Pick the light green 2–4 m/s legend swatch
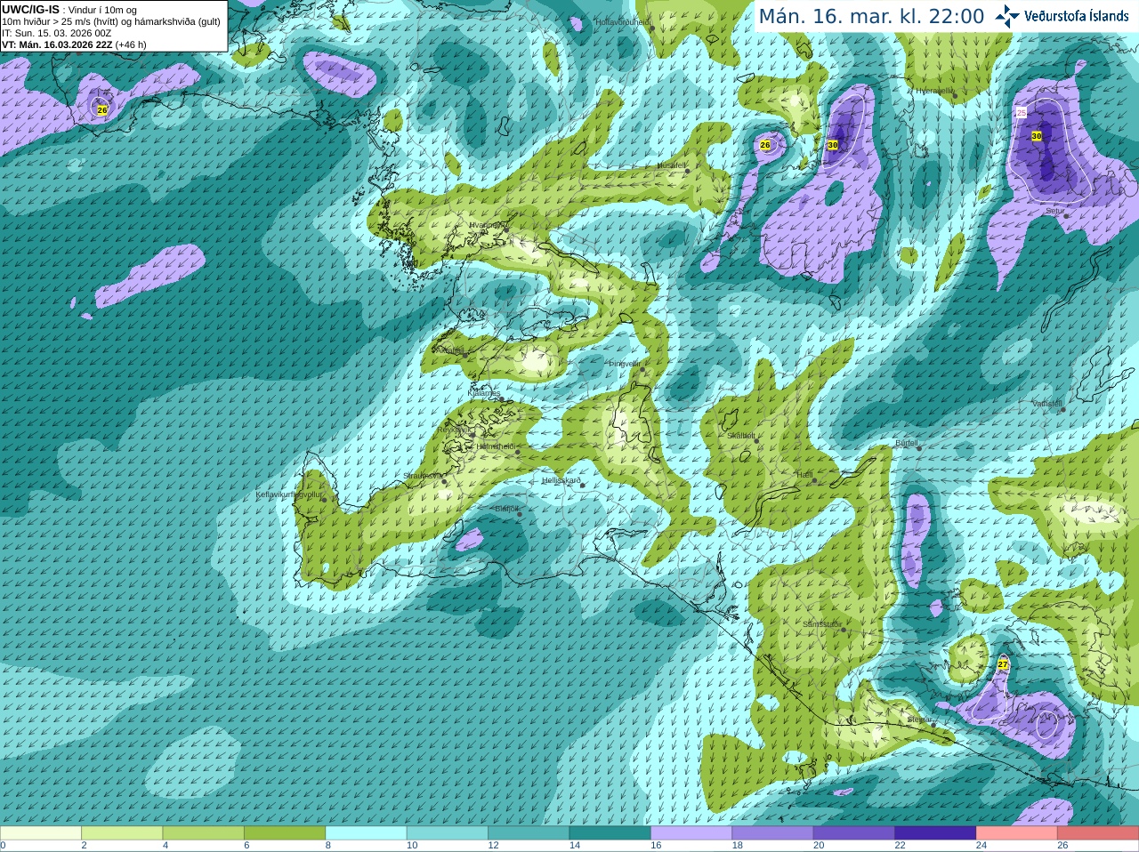Viewport: 1139px width, 852px height. 122,833
